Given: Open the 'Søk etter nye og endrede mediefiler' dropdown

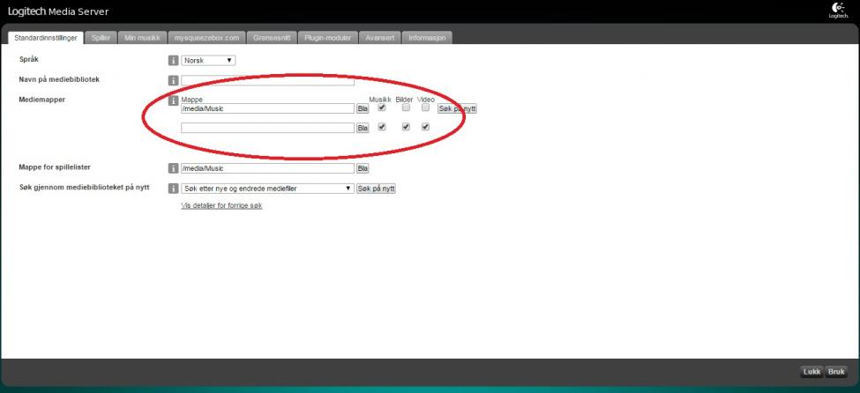Looking at the screenshot, I should point(267,189).
